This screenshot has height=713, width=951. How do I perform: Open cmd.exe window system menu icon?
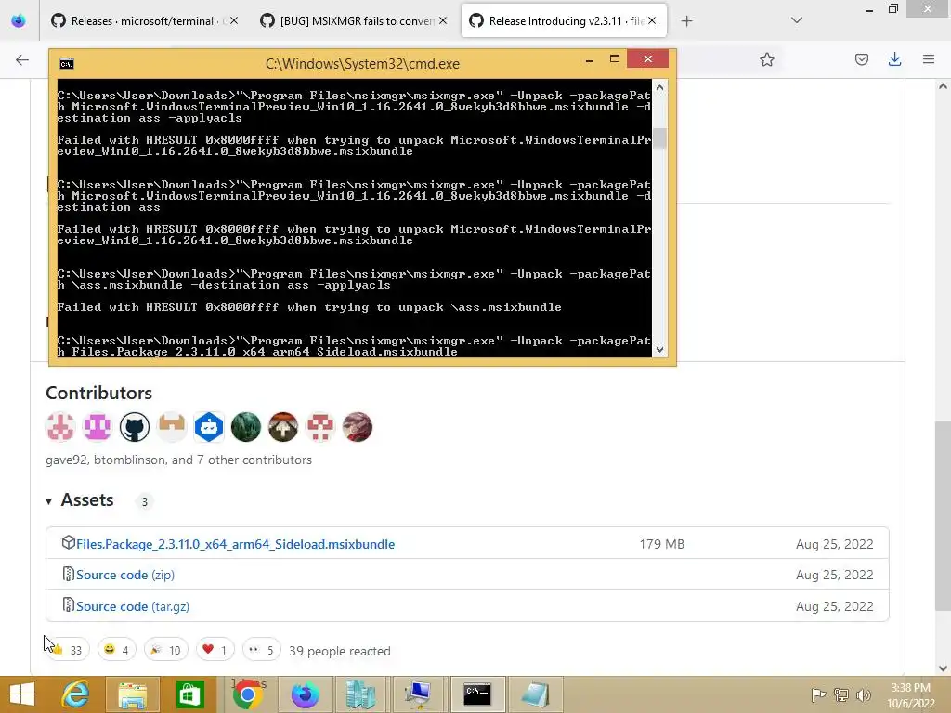67,64
